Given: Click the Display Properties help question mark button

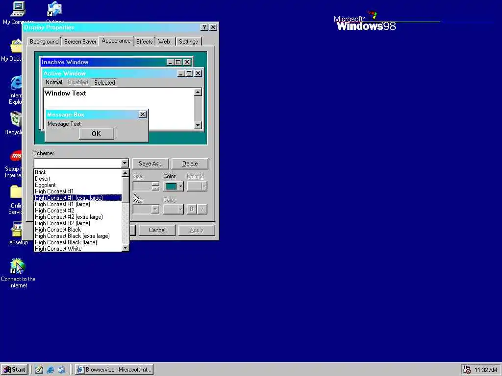Looking at the screenshot, I should click(x=204, y=27).
